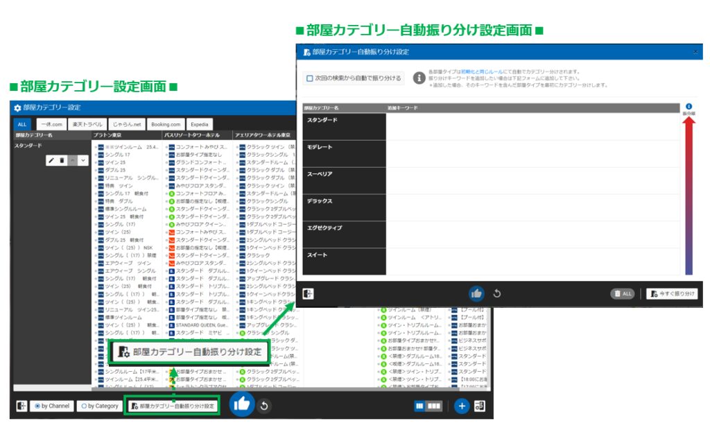710x430 pixels.
Task: Switch to the 楽天トラベル tab
Action: pos(87,124)
